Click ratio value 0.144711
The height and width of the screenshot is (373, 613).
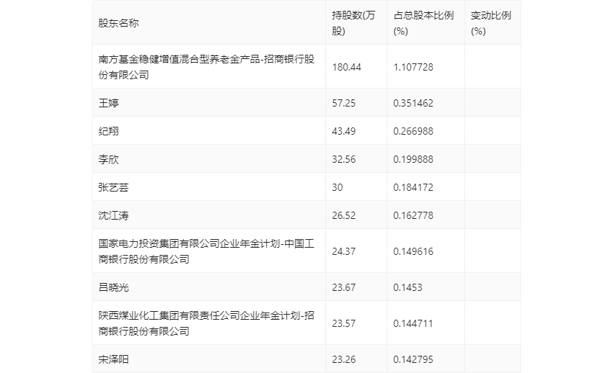(x=413, y=323)
